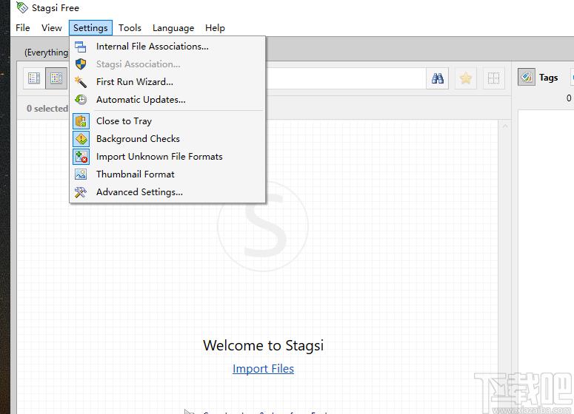Toggle the Close to Tray option
Screen dimensions: 574x414
click(x=167, y=121)
